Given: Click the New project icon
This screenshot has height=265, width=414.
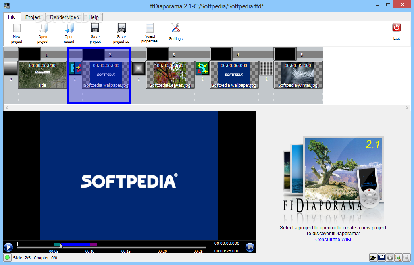Looking at the screenshot, I should [17, 28].
